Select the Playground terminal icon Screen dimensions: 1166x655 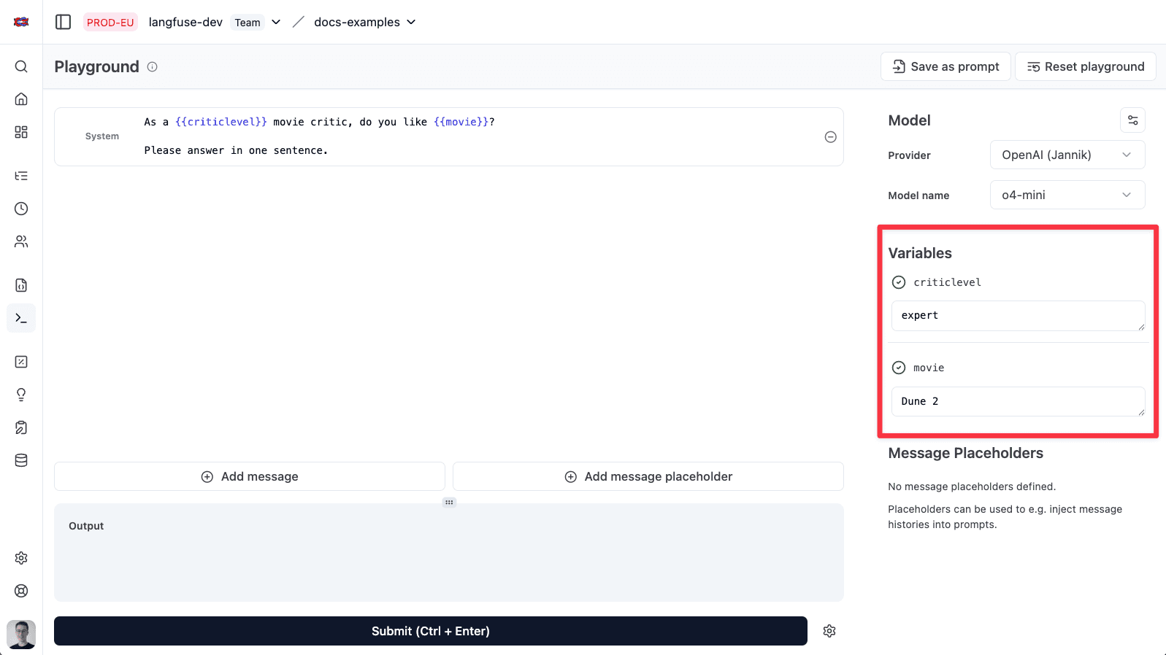pyautogui.click(x=21, y=318)
